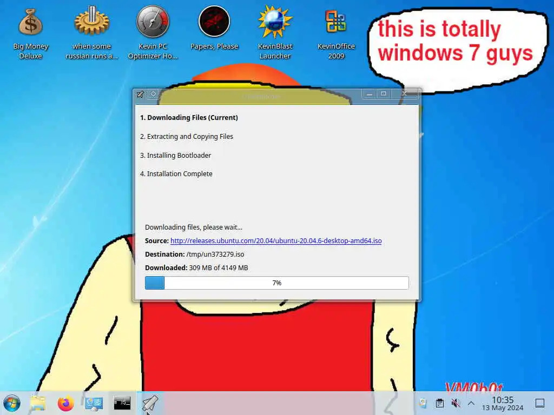Open the system settings taskbar icon

[x=94, y=403]
